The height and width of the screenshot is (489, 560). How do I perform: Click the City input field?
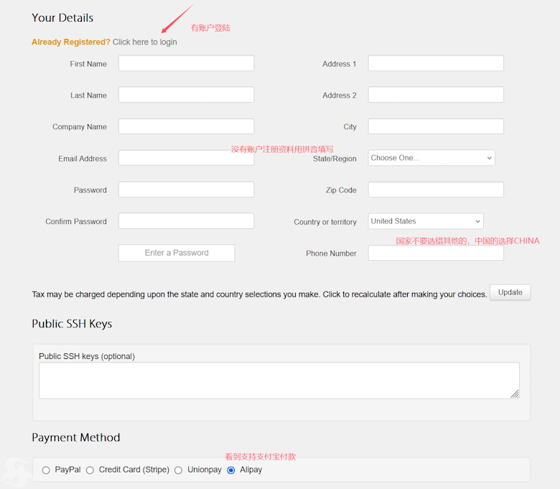(436, 126)
